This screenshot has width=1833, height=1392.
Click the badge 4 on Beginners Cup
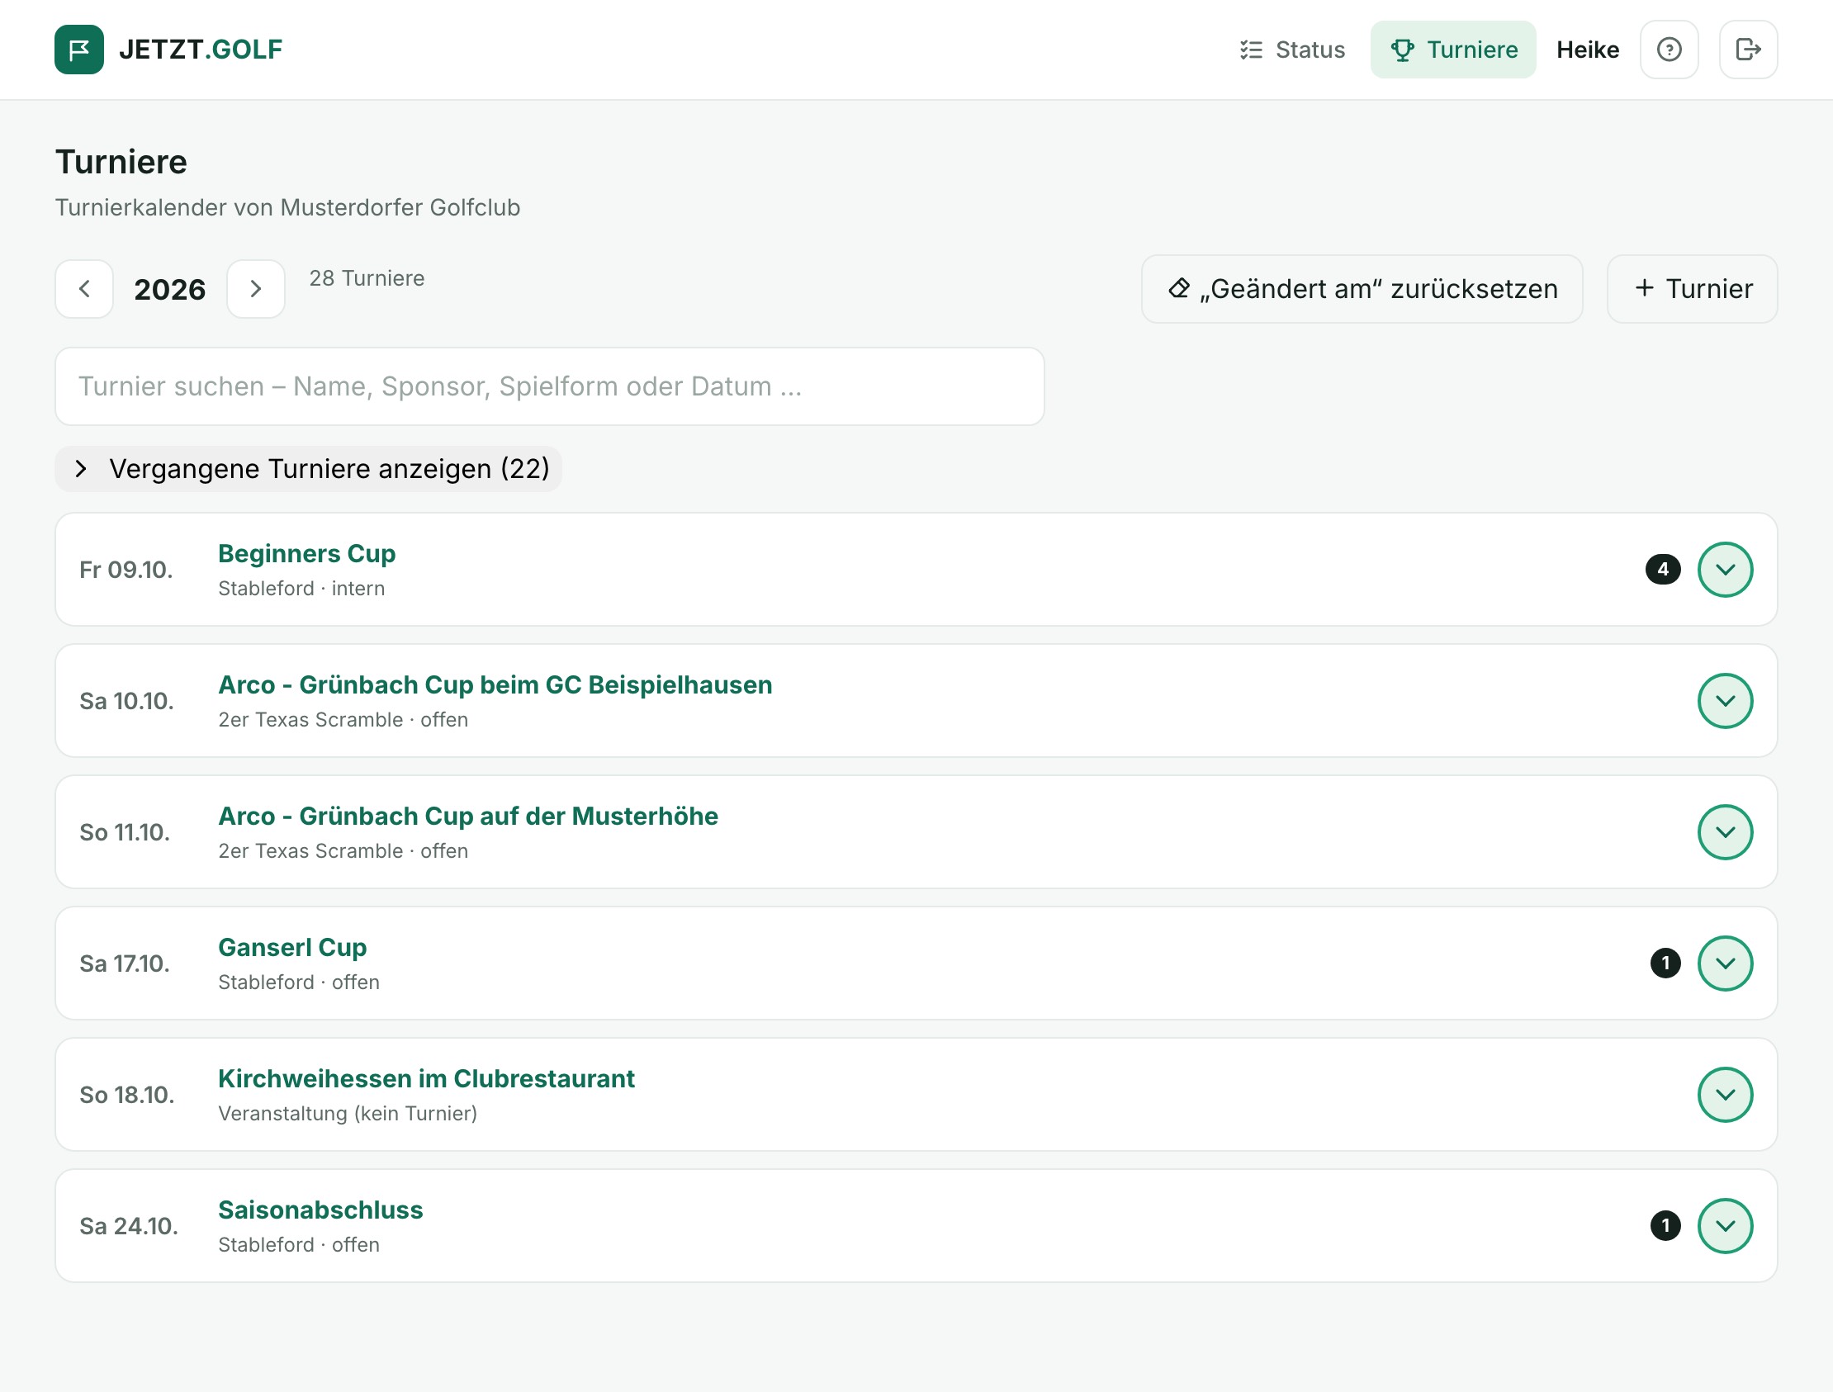(x=1662, y=569)
